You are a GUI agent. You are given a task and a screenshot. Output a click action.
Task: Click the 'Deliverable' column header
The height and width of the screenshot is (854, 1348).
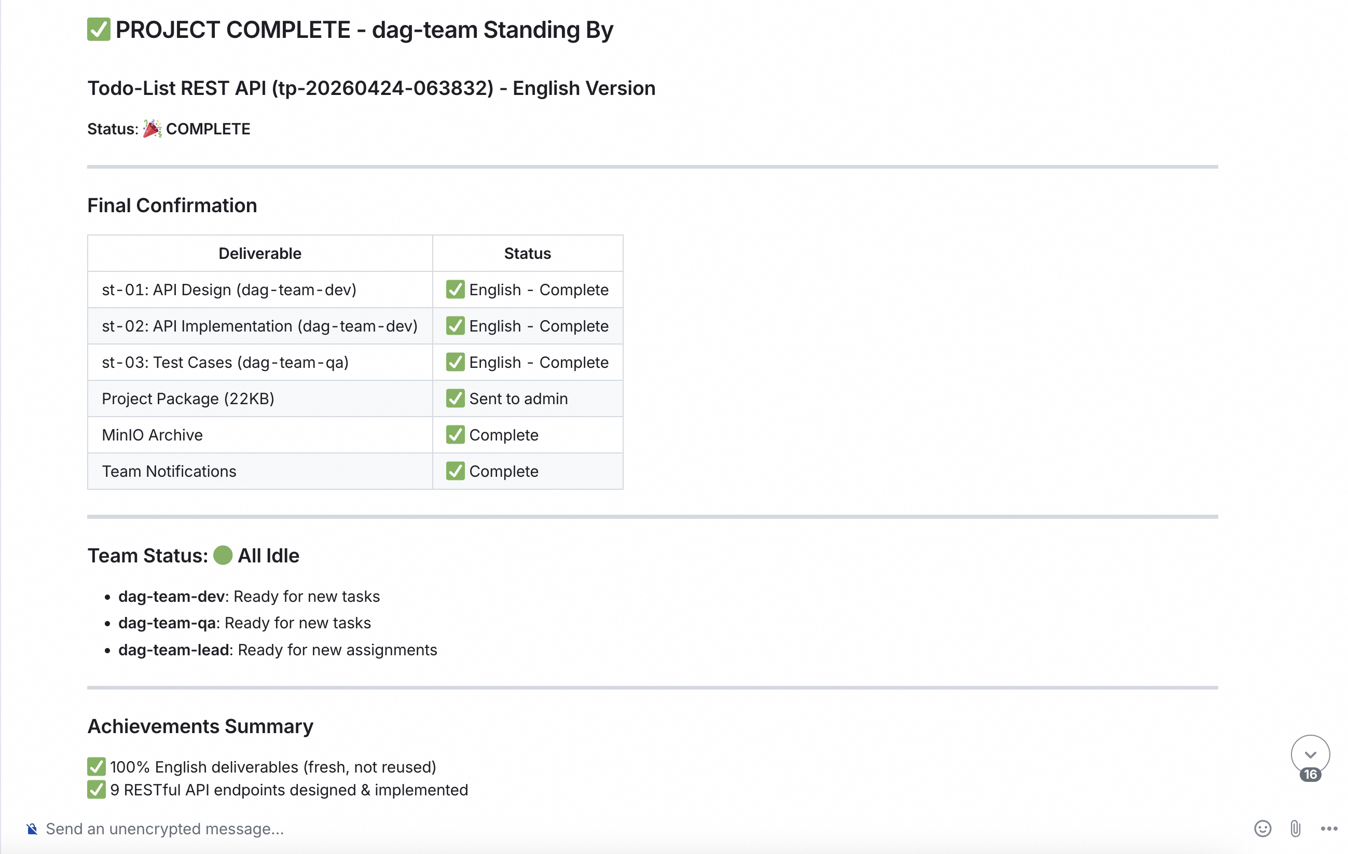[x=260, y=254]
